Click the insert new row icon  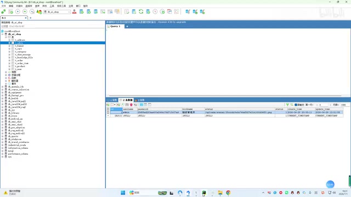click(118, 105)
